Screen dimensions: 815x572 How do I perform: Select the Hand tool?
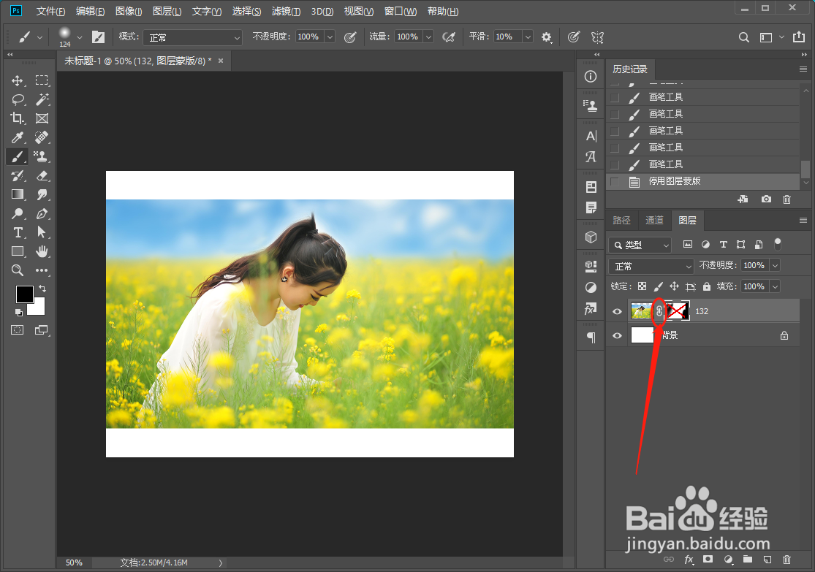[x=42, y=251]
